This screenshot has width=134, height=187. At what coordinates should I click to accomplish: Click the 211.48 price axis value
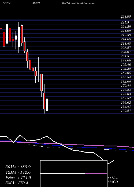click(x=126, y=43)
